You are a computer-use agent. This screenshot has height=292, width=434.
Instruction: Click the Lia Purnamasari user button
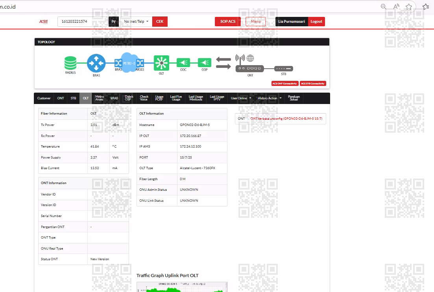292,22
